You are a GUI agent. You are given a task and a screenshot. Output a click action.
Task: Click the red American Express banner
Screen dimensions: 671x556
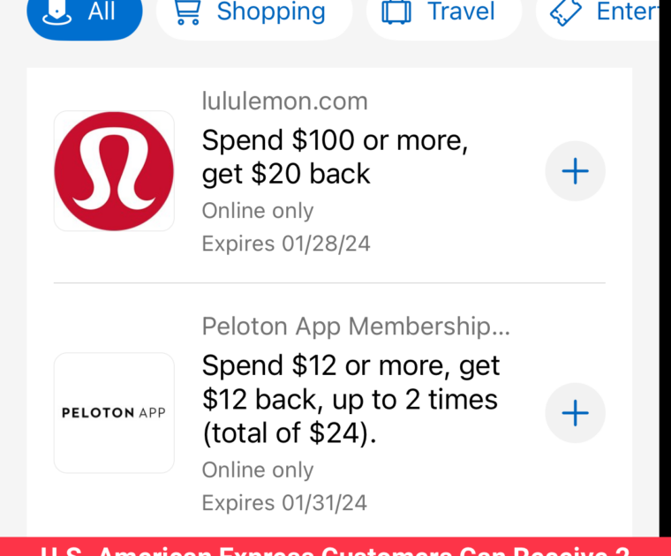[335, 547]
